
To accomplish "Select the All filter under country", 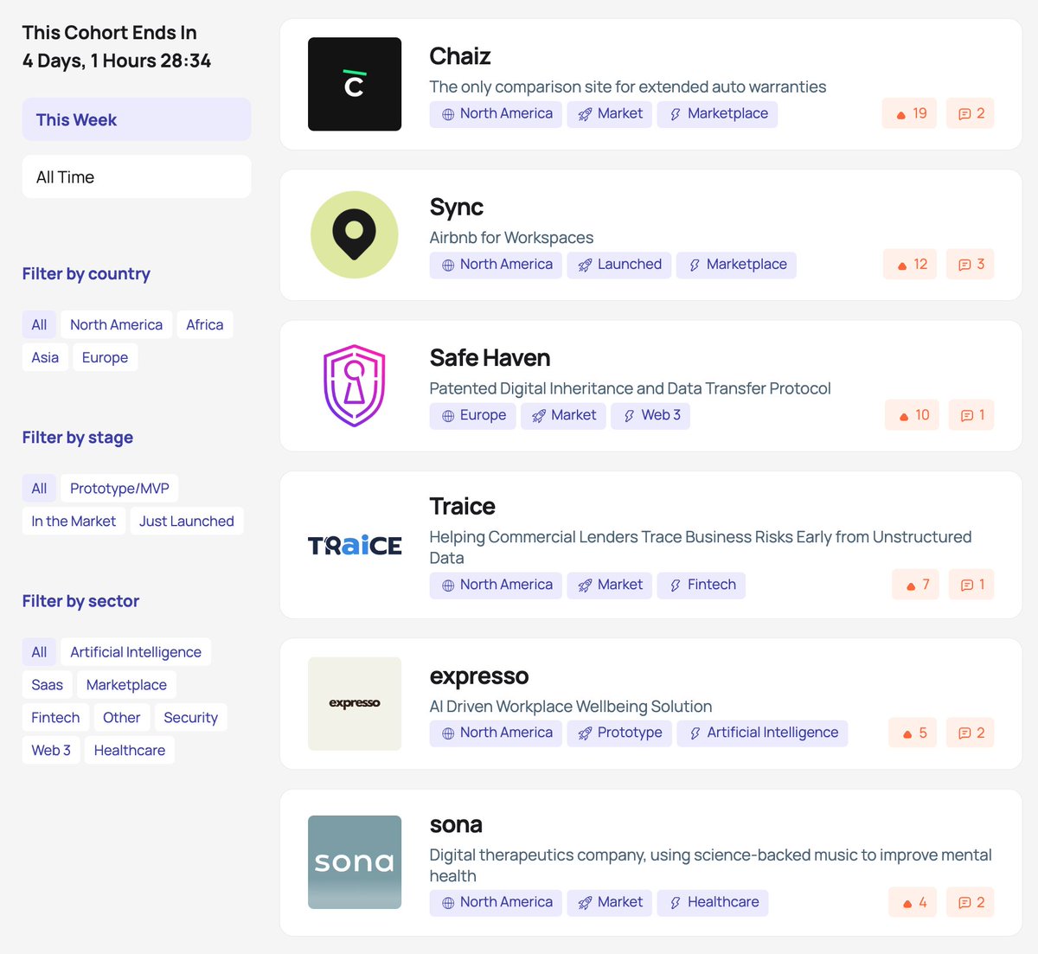I will (x=39, y=324).
